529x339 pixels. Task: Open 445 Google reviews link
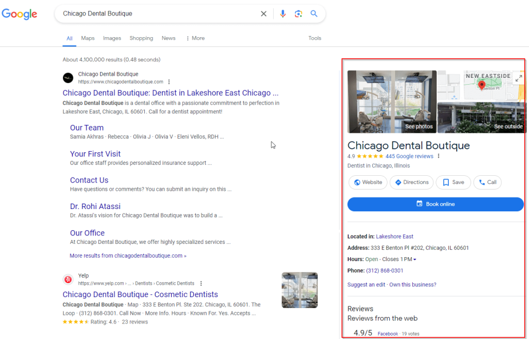[409, 156]
